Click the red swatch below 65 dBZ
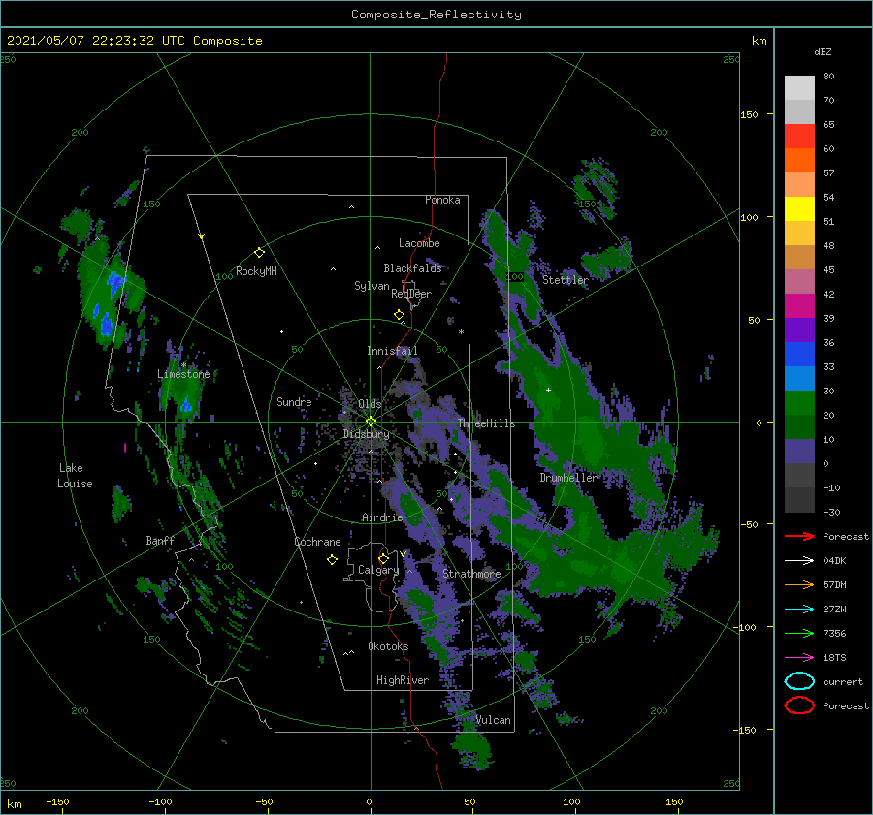Viewport: 873px width, 815px height. (799, 137)
